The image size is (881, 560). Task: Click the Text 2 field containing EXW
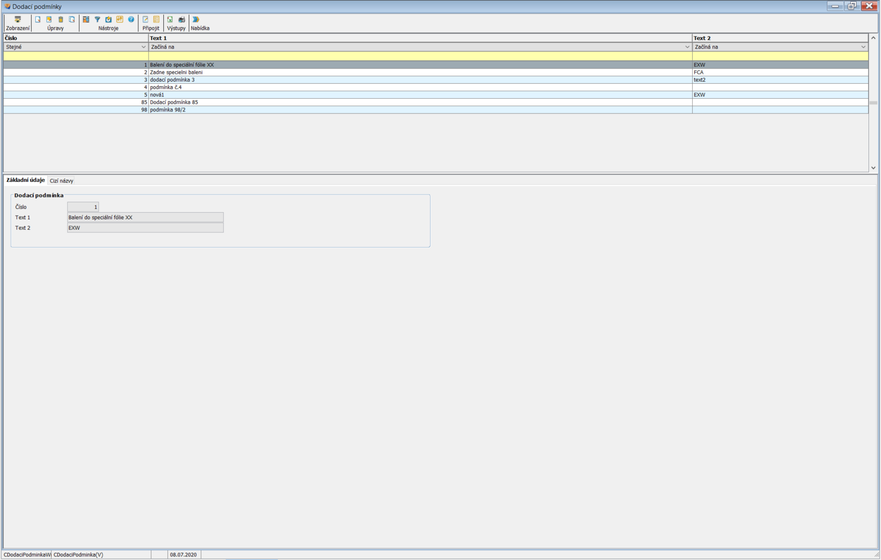click(145, 228)
